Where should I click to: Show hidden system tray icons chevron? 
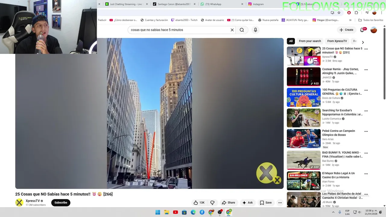click(333, 212)
